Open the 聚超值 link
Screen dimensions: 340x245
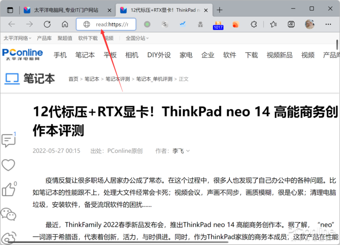pos(65,38)
